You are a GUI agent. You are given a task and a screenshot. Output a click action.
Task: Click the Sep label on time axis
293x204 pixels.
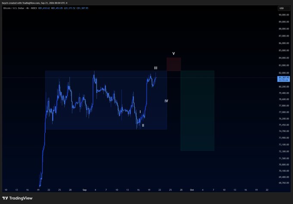(84, 190)
